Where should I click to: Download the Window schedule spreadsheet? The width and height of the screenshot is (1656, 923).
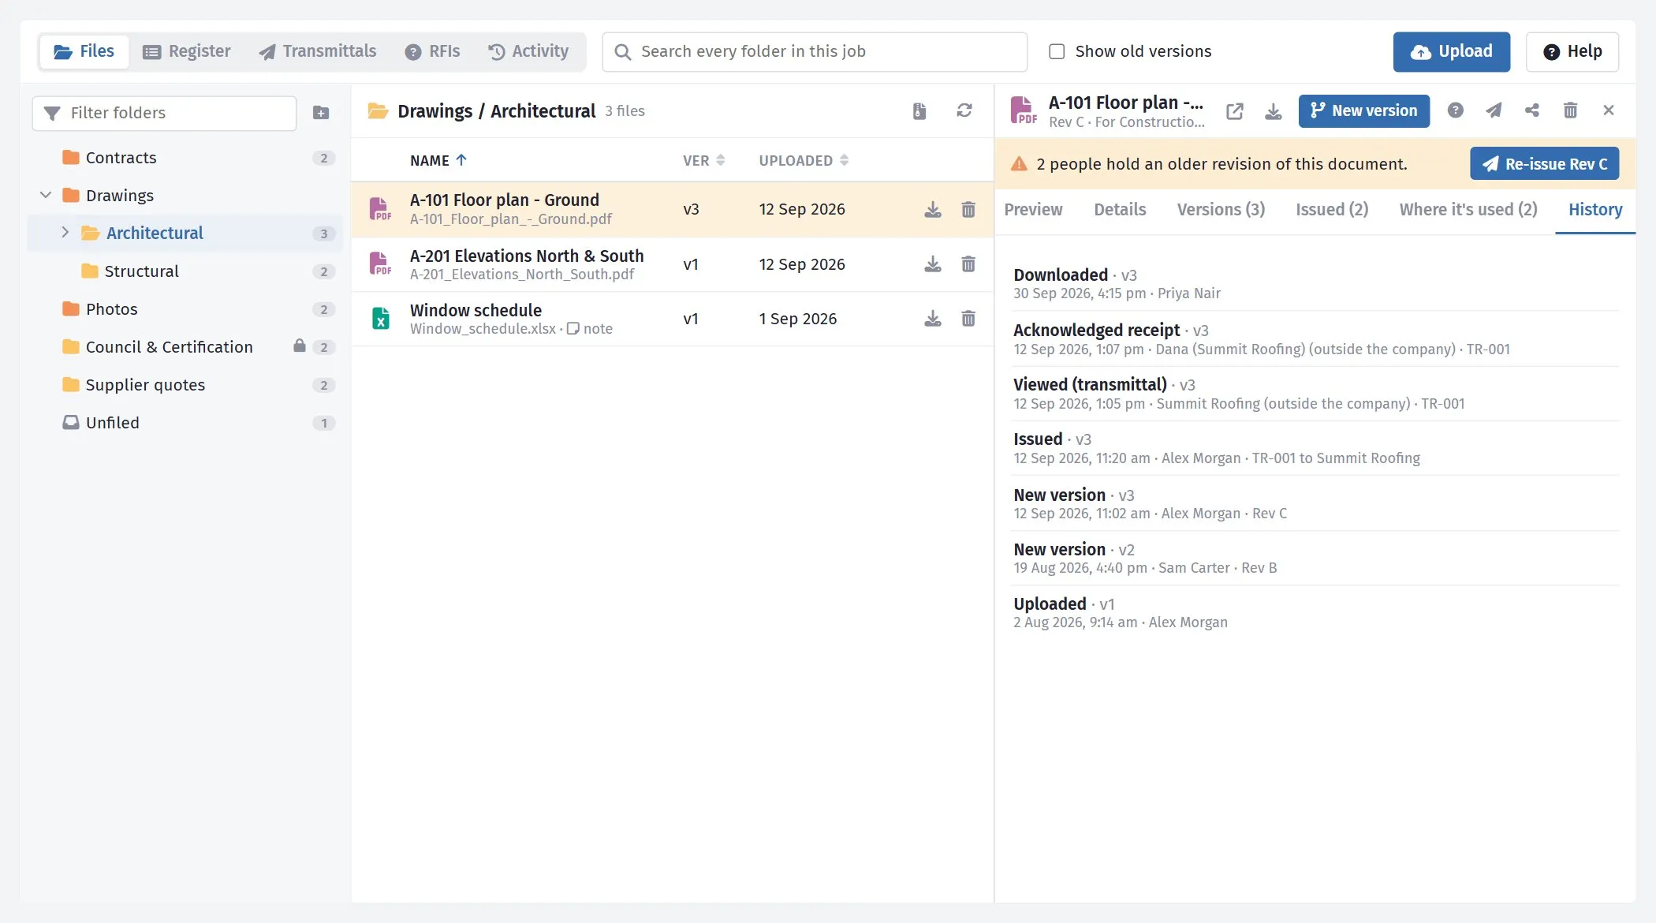tap(933, 319)
